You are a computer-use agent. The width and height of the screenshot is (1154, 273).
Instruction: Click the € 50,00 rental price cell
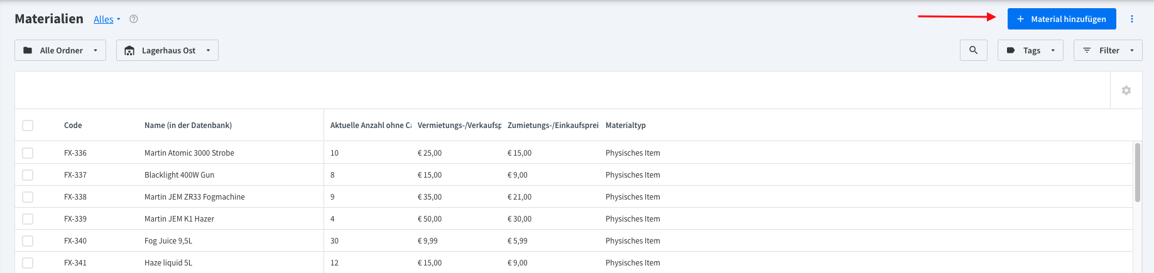pos(430,219)
